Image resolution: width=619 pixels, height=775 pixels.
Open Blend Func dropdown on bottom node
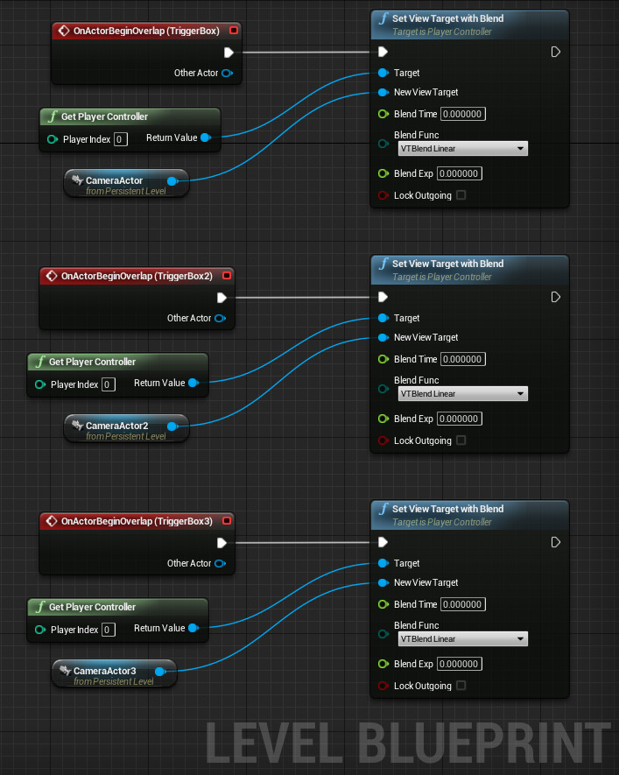coord(461,639)
